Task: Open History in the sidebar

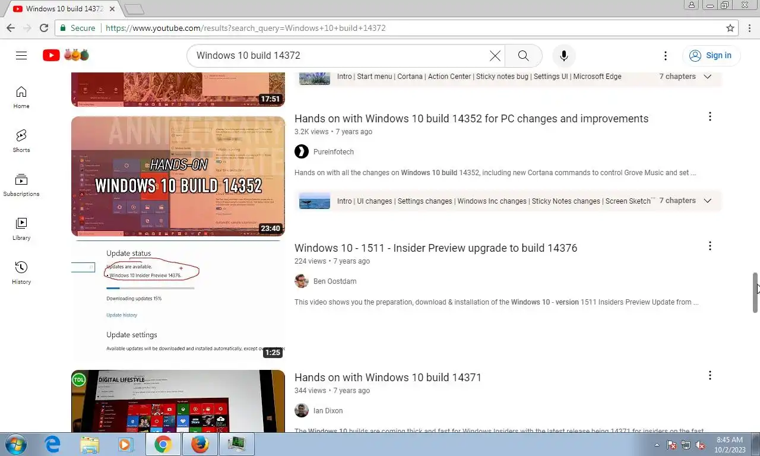Action: (x=21, y=273)
